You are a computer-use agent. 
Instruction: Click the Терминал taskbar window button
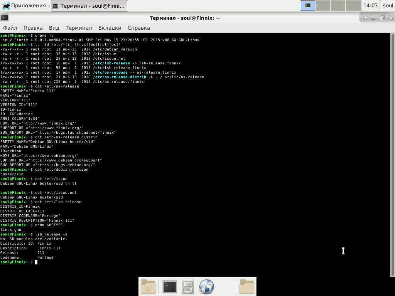pos(89,6)
